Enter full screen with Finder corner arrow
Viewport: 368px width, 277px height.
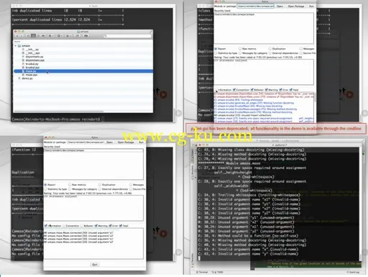[x=151, y=31]
